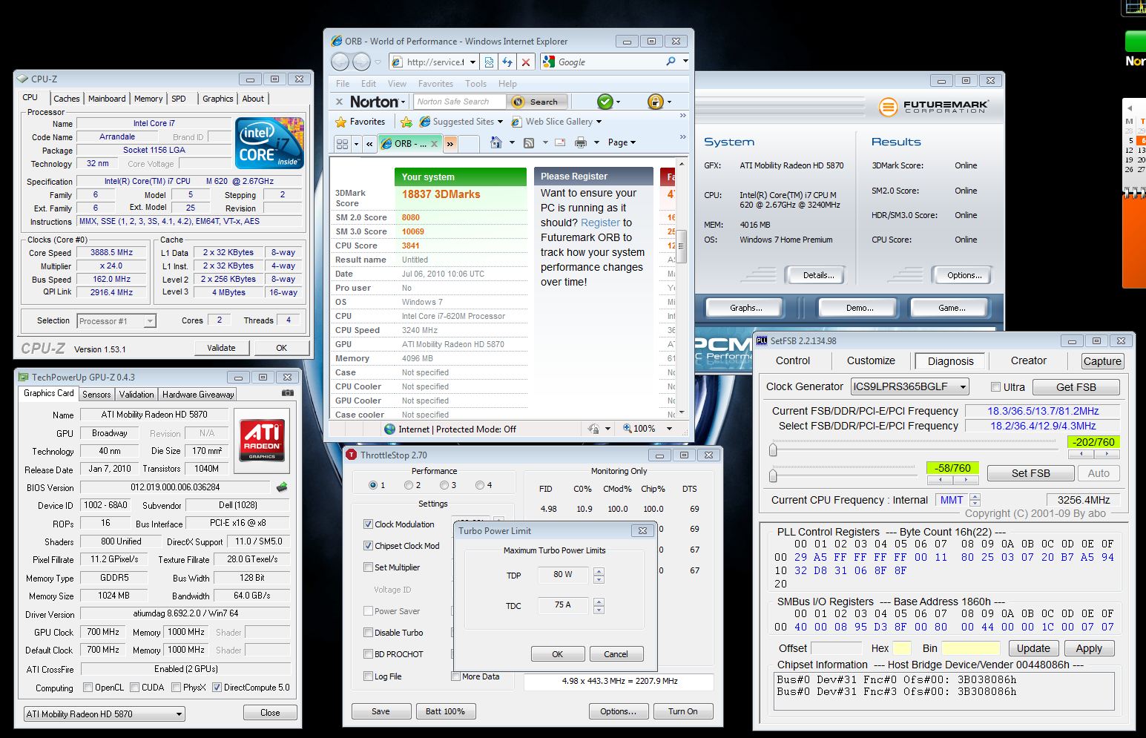Image resolution: width=1146 pixels, height=738 pixels.
Task: Switch to the Mainboard tab in CPU-Z
Action: (x=107, y=99)
